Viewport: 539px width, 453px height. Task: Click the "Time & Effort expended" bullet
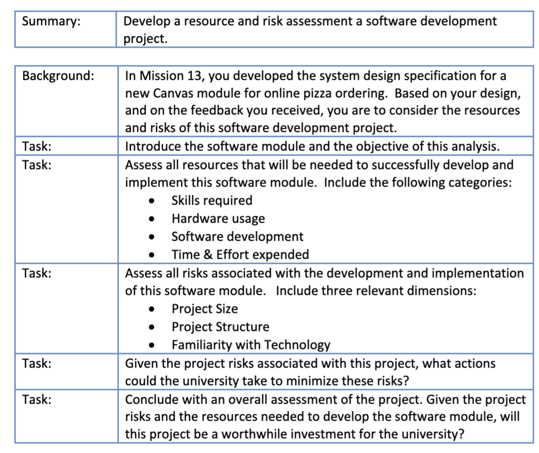tap(240, 255)
